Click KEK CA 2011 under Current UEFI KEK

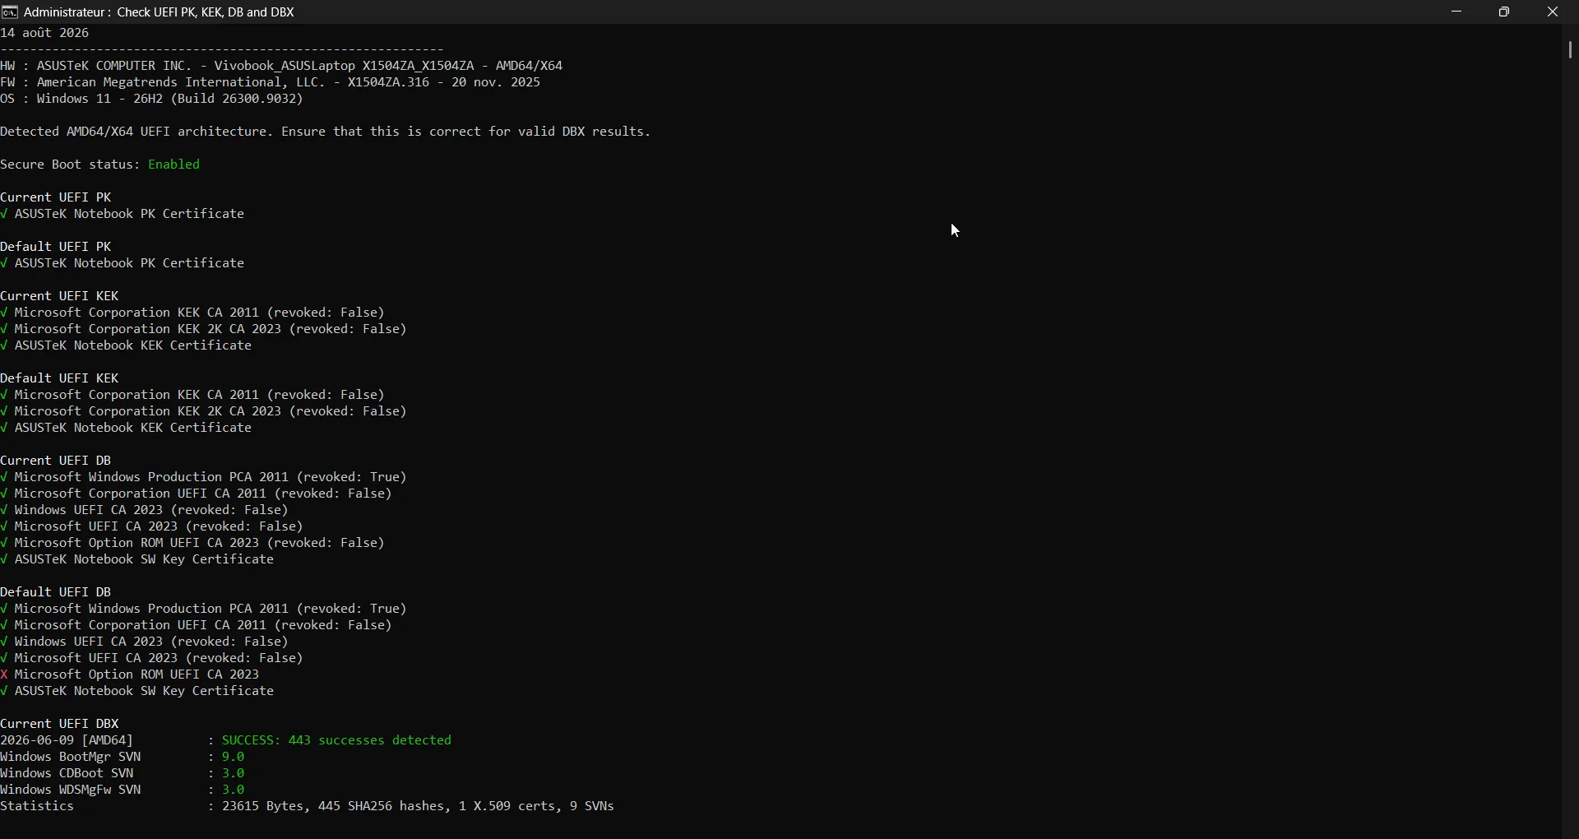193,313
